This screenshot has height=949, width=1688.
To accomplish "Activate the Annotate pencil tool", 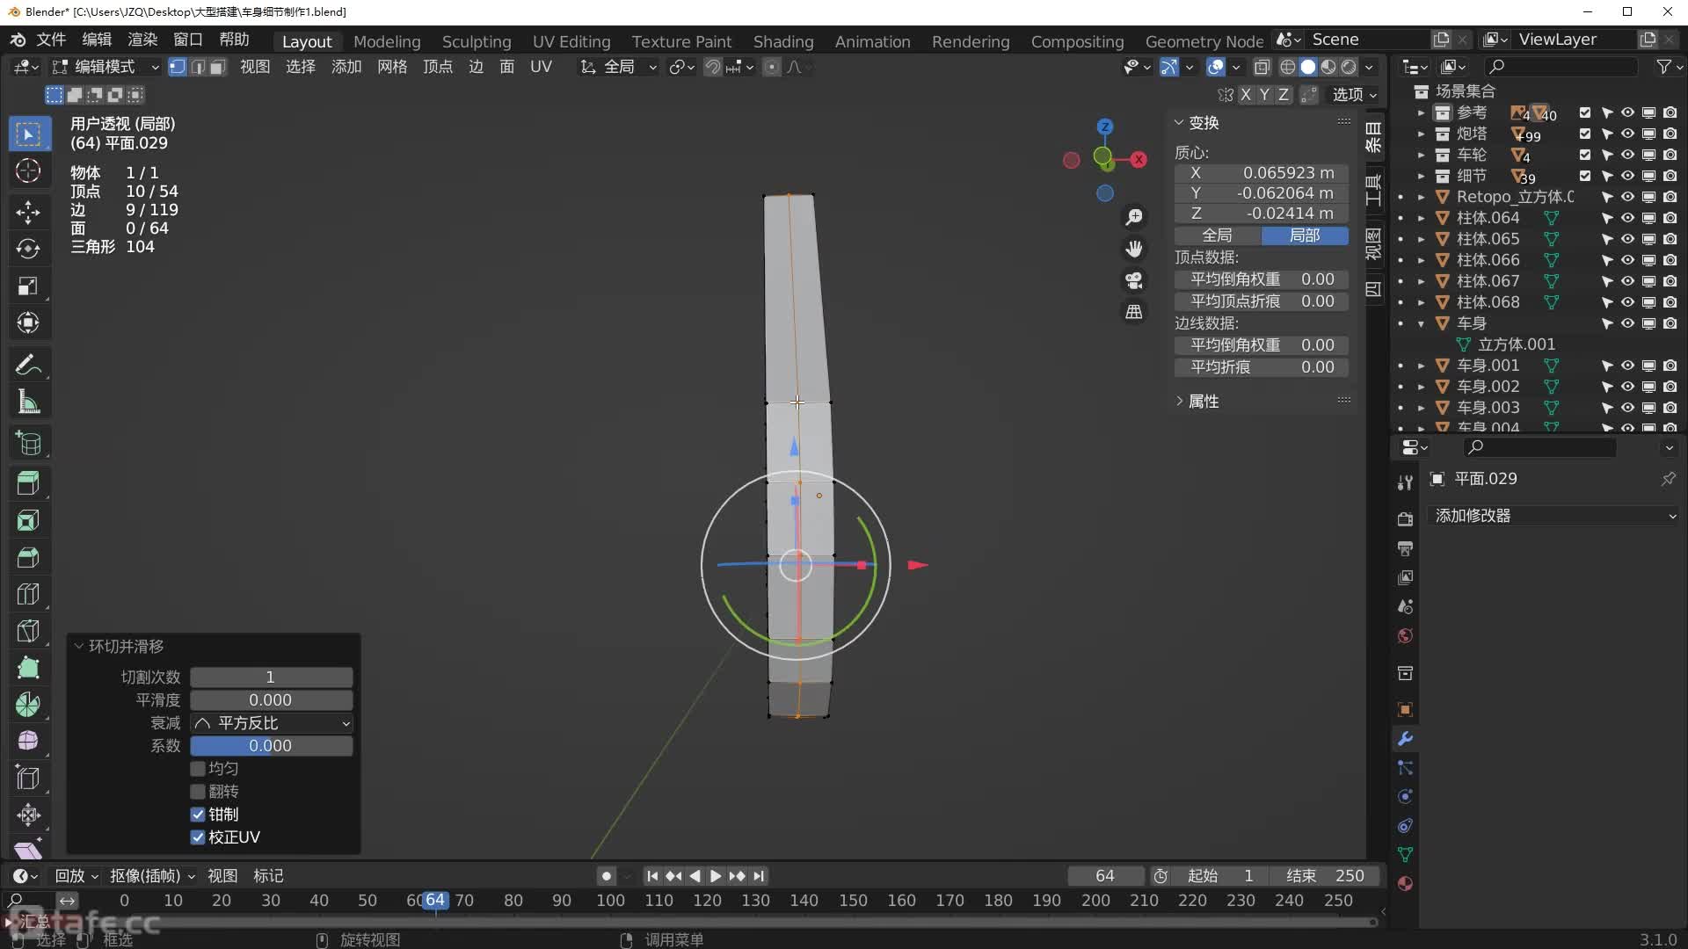I will point(28,365).
